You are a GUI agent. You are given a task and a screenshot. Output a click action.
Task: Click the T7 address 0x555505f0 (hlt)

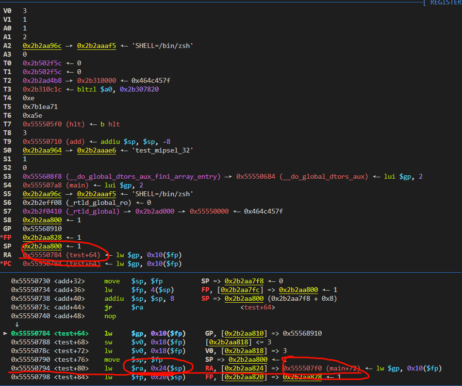point(53,124)
